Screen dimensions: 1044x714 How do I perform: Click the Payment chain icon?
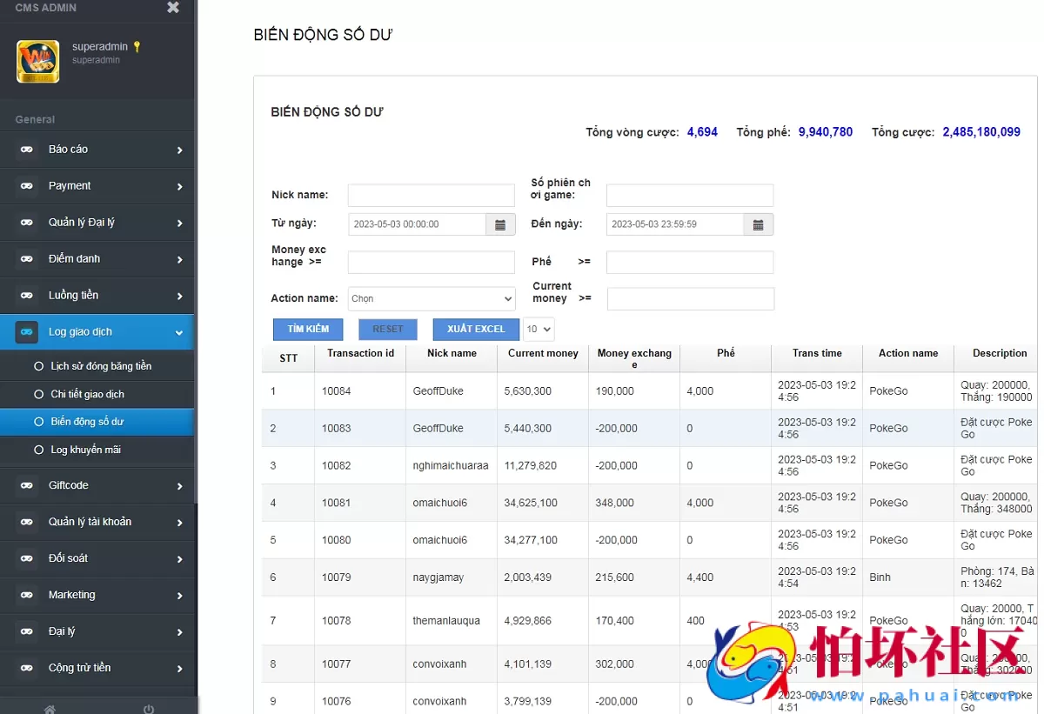[26, 185]
